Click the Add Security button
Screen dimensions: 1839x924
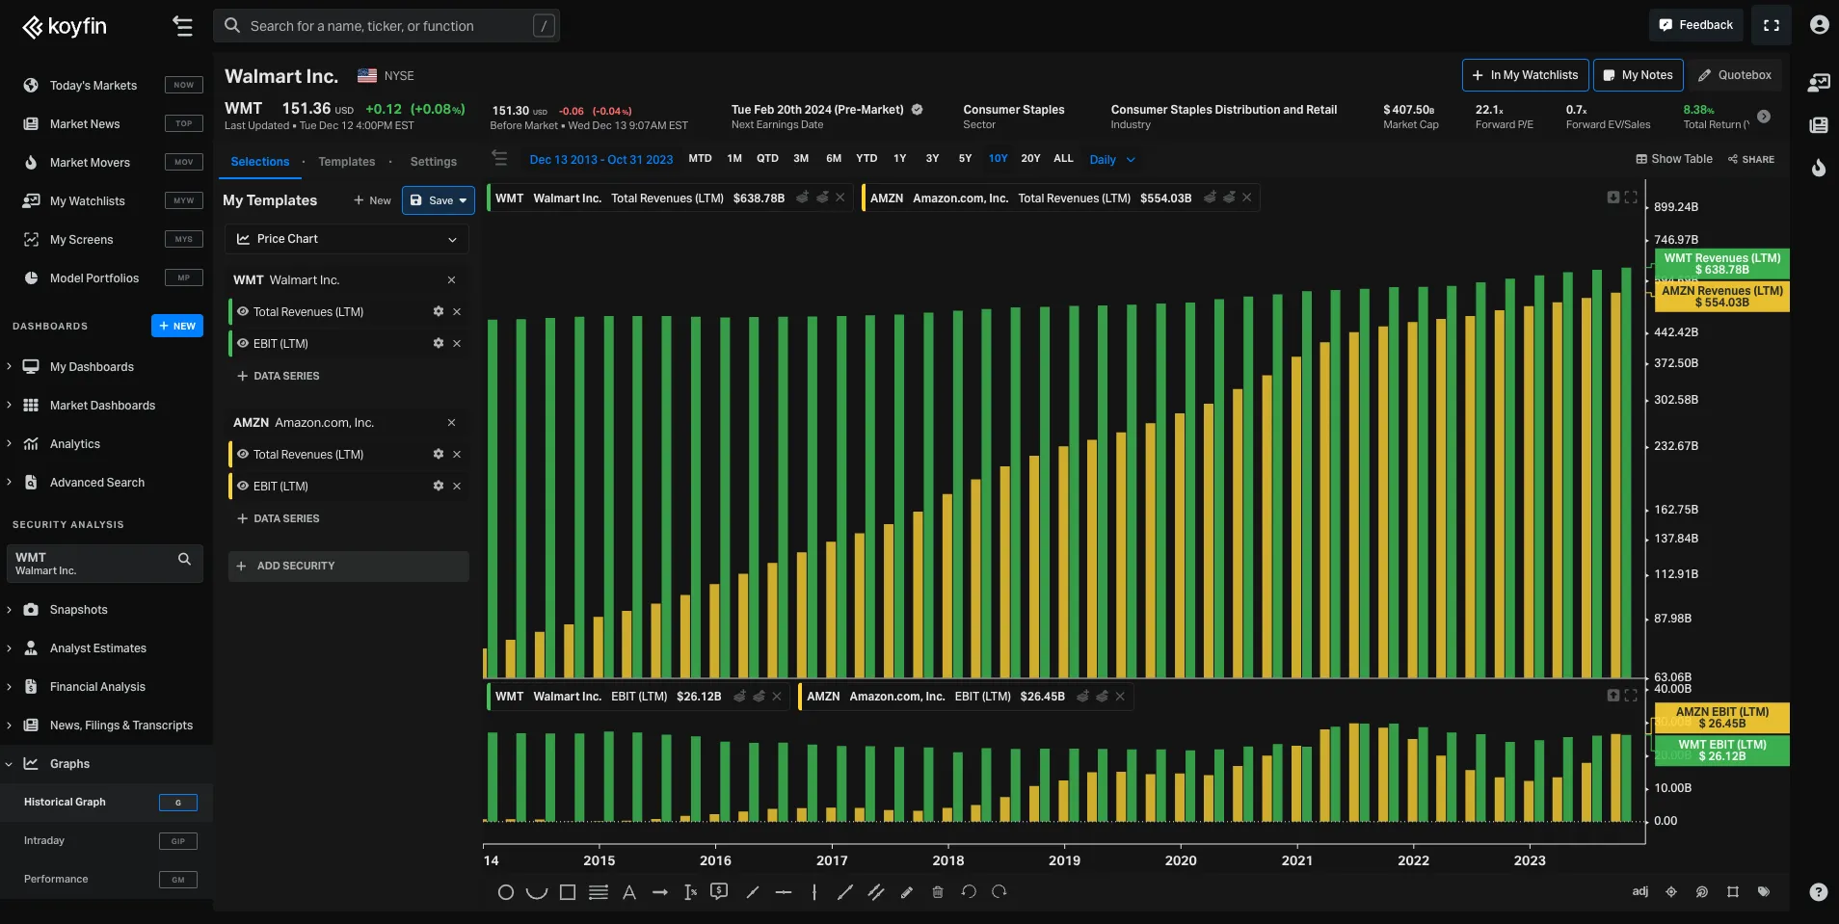[x=347, y=566]
